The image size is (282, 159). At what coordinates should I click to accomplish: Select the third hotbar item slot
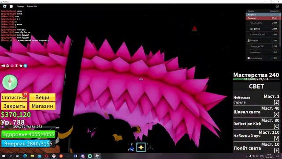151,147
